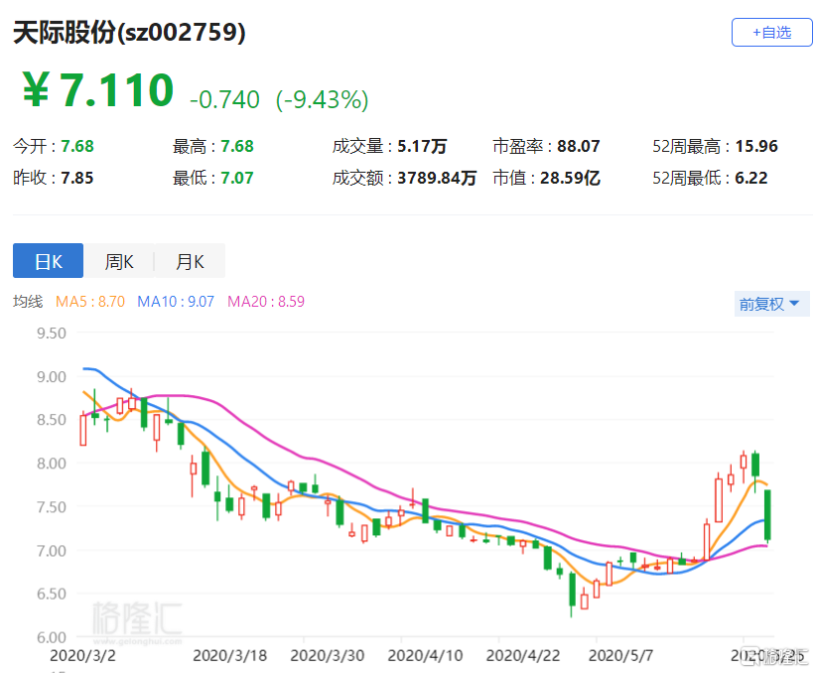This screenshot has height=673, width=815.
Task: Click the 6.50 price axis label
Action: [52, 594]
